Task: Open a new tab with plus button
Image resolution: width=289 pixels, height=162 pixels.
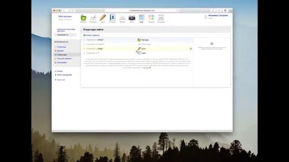Action: [x=231, y=11]
